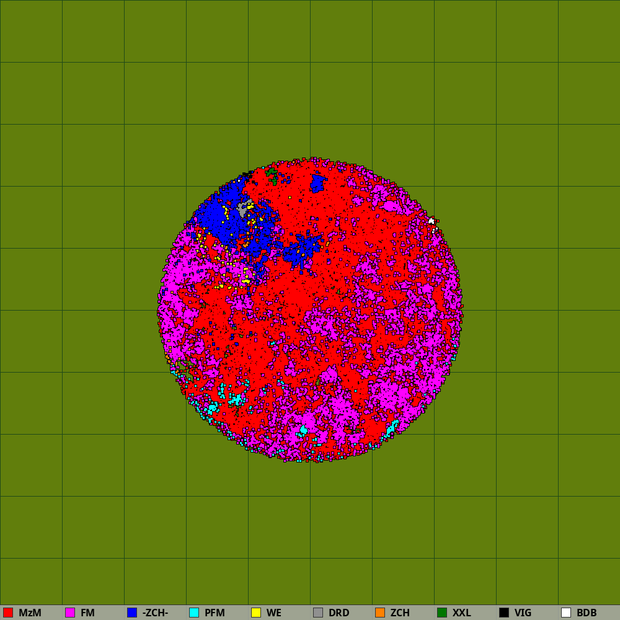The image size is (620, 620).
Task: Click the magenta FM legend swatch
Action: (70, 613)
